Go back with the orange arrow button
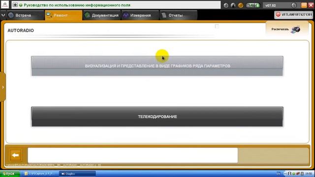The image size is (315, 177). [x=15, y=155]
